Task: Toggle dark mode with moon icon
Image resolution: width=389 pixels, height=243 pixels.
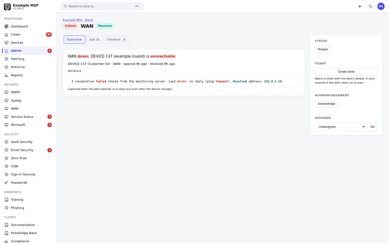Action: pos(371,6)
